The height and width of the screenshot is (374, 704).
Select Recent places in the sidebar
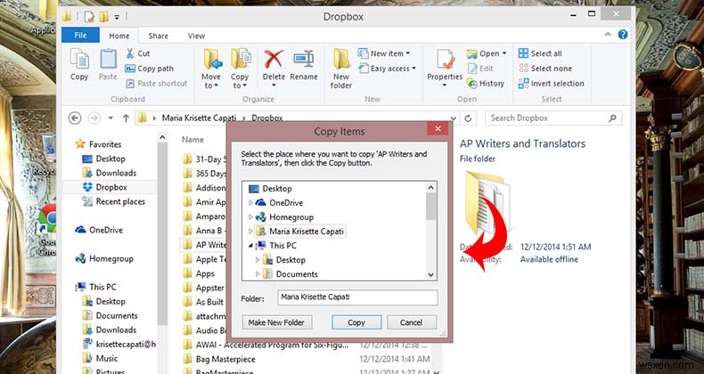[114, 202]
